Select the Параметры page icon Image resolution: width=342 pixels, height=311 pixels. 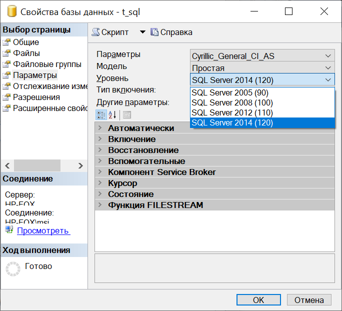pos(6,75)
